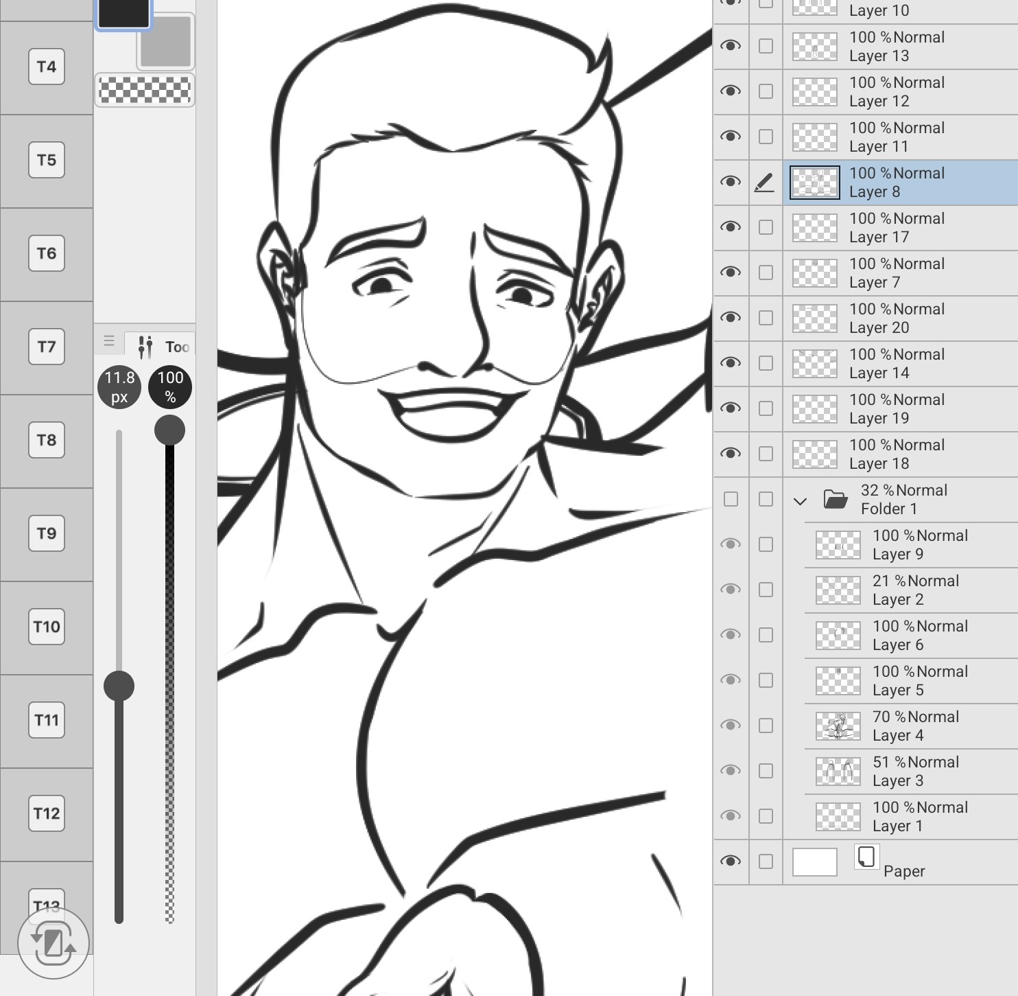Image resolution: width=1018 pixels, height=996 pixels.
Task: Select the "Folder 1" name
Action: pos(889,509)
